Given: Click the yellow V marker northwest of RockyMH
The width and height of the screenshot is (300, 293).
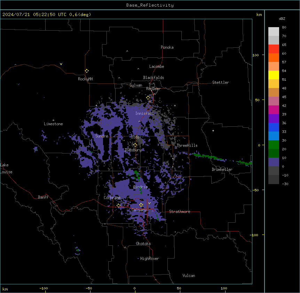Looking at the screenshot, I should pos(61,64).
